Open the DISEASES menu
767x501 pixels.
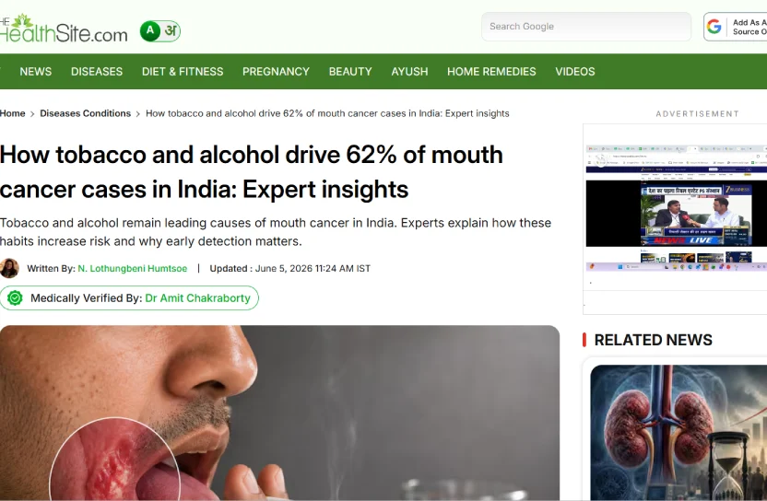click(97, 71)
